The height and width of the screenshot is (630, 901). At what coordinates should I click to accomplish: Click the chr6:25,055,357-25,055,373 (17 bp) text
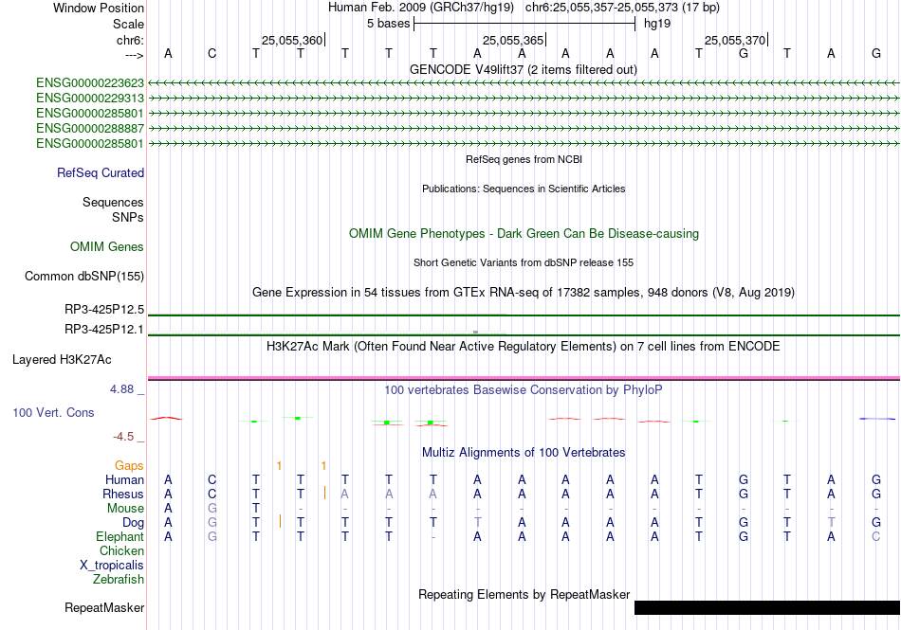click(622, 8)
